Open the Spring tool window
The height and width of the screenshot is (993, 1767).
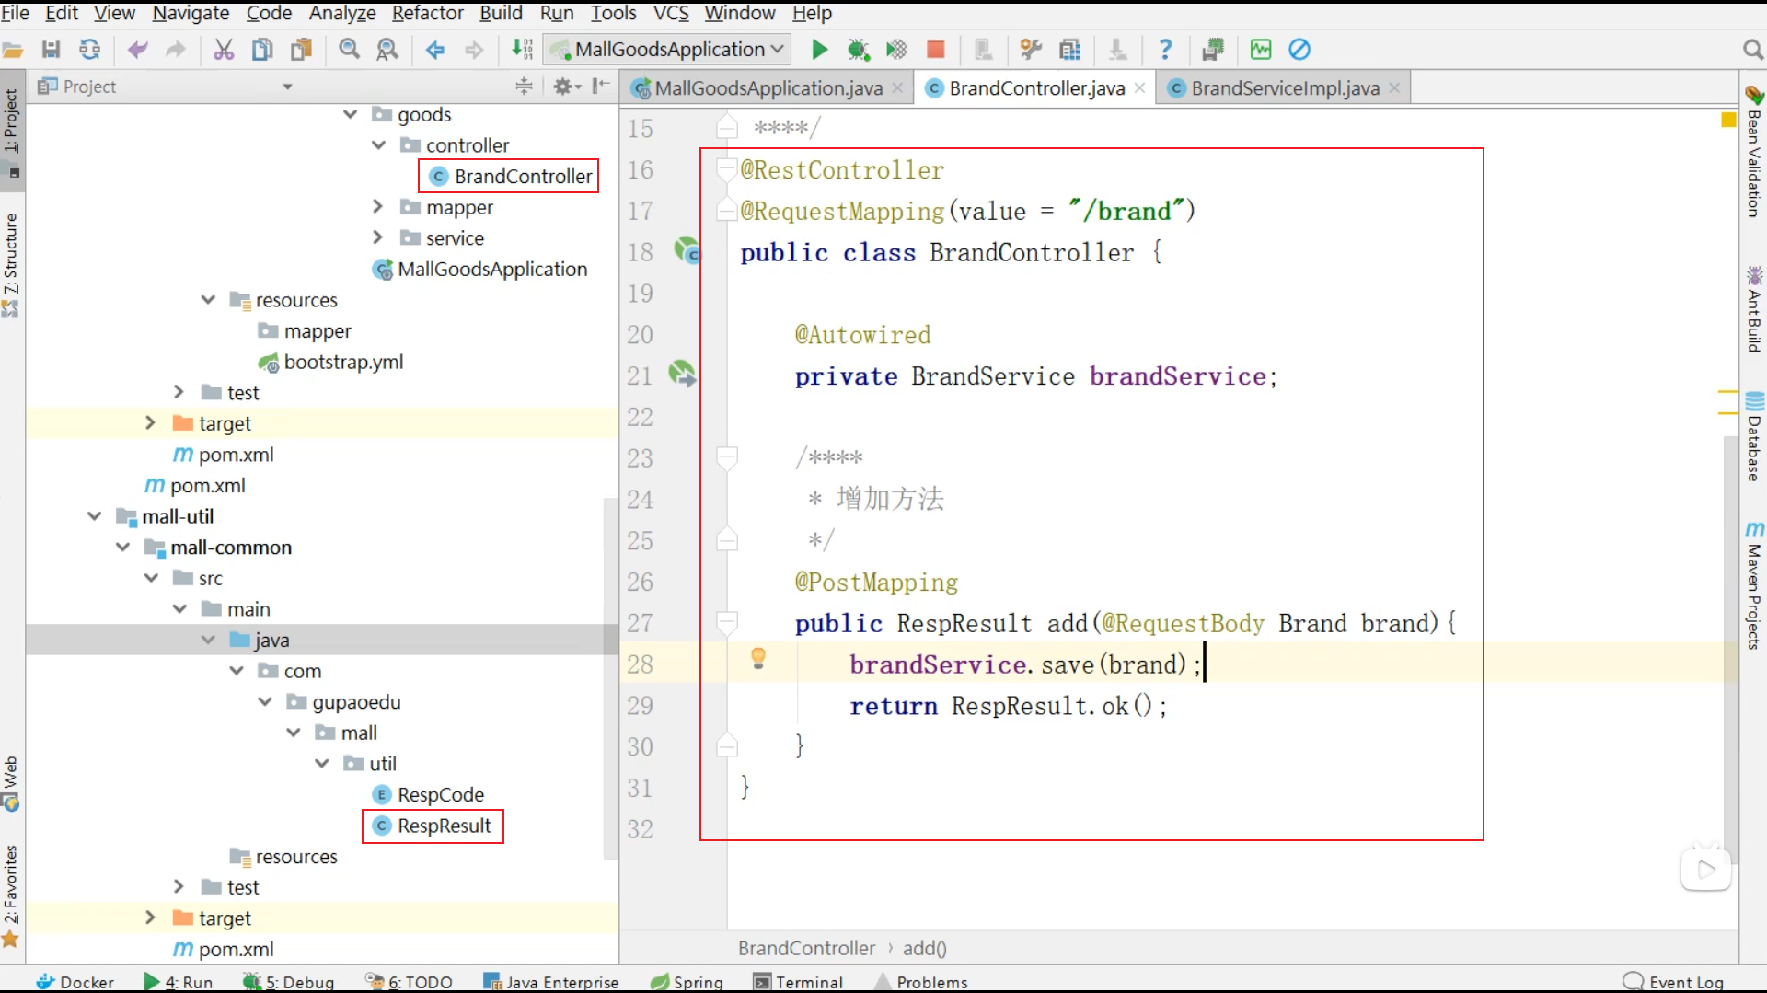[x=687, y=982]
